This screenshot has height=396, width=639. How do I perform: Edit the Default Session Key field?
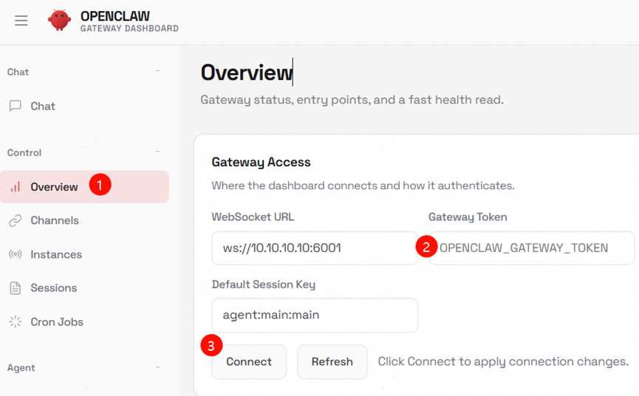314,315
